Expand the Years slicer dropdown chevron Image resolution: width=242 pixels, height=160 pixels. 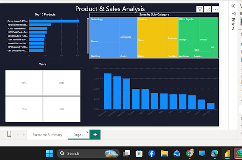[x=81, y=68]
